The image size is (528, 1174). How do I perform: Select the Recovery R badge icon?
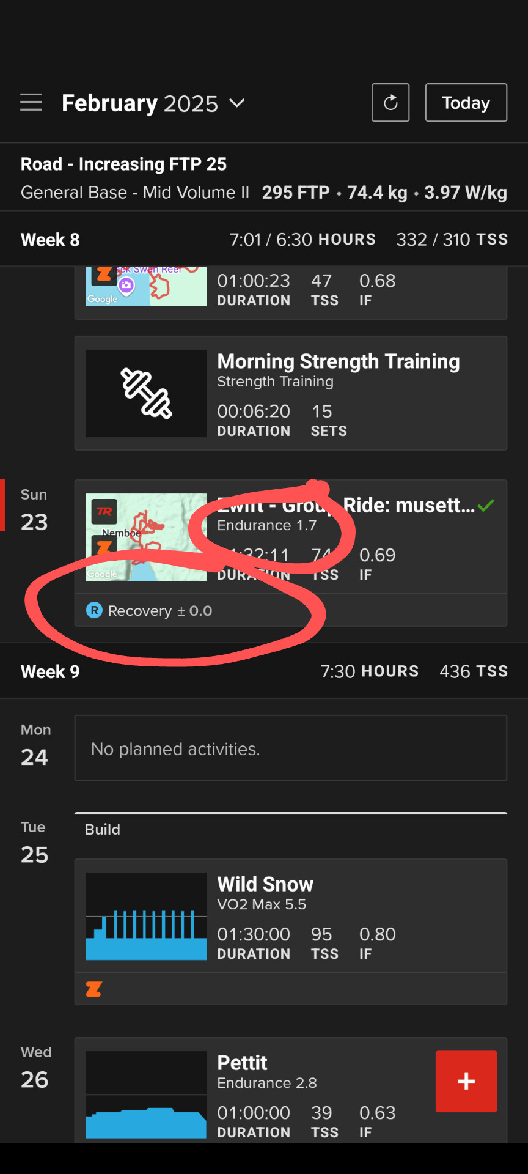(x=94, y=610)
